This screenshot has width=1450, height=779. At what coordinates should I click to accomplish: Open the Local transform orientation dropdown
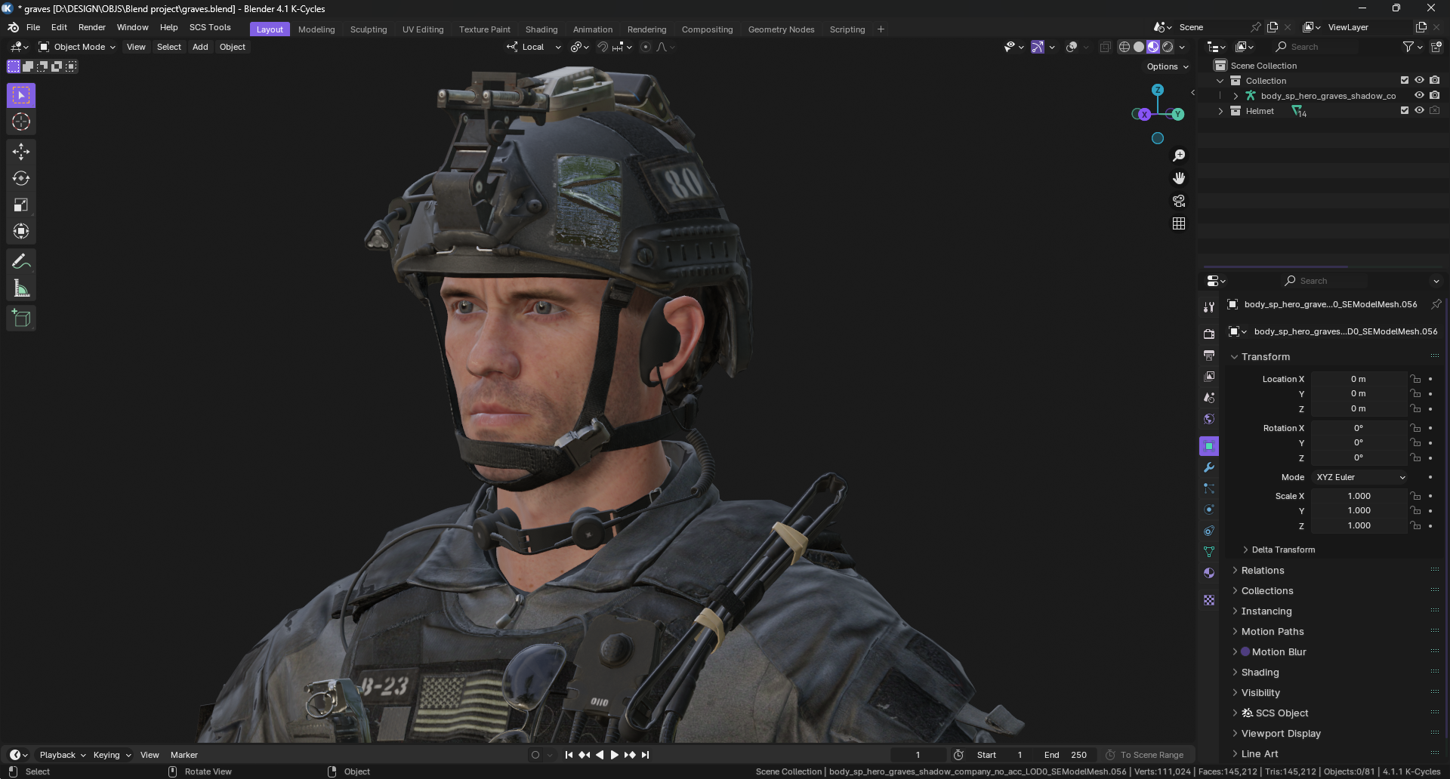coord(534,47)
